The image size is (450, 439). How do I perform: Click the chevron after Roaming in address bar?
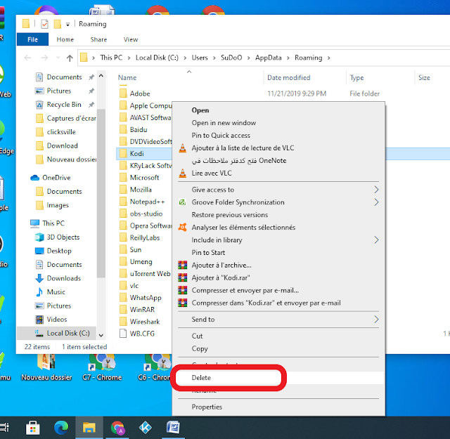[x=329, y=58]
